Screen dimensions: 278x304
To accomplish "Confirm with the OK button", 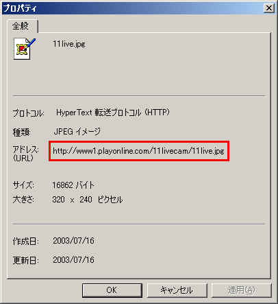I will [x=112, y=290].
